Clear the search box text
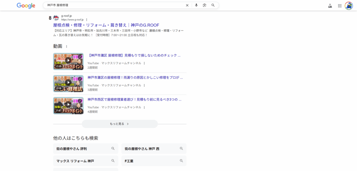Image resolution: width=357 pixels, height=171 pixels. 187,5
